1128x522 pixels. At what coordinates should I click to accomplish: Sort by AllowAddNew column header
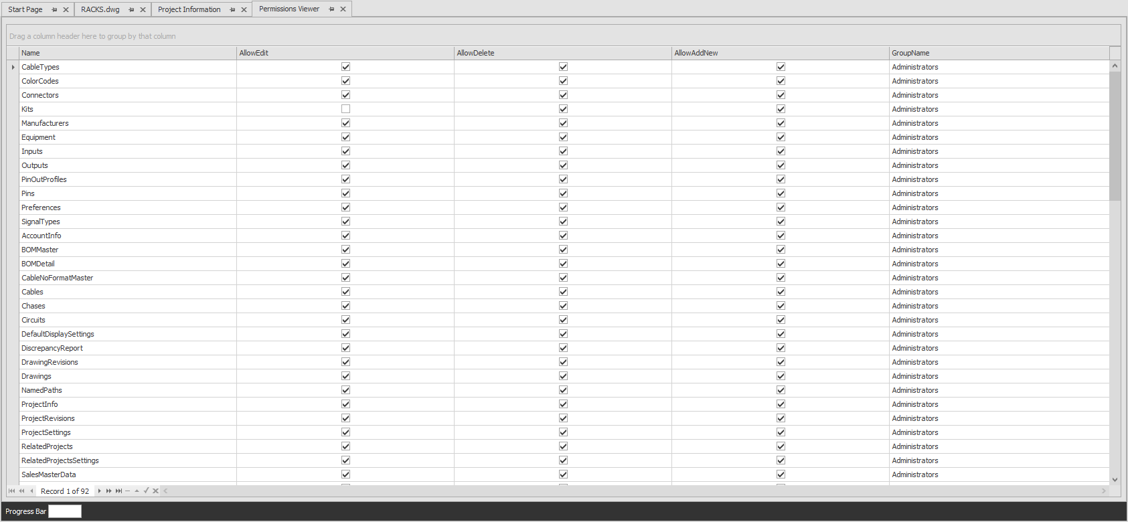[x=781, y=53]
